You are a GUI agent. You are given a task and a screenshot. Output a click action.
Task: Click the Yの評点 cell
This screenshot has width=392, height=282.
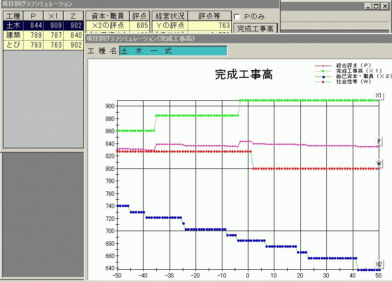tap(169, 25)
